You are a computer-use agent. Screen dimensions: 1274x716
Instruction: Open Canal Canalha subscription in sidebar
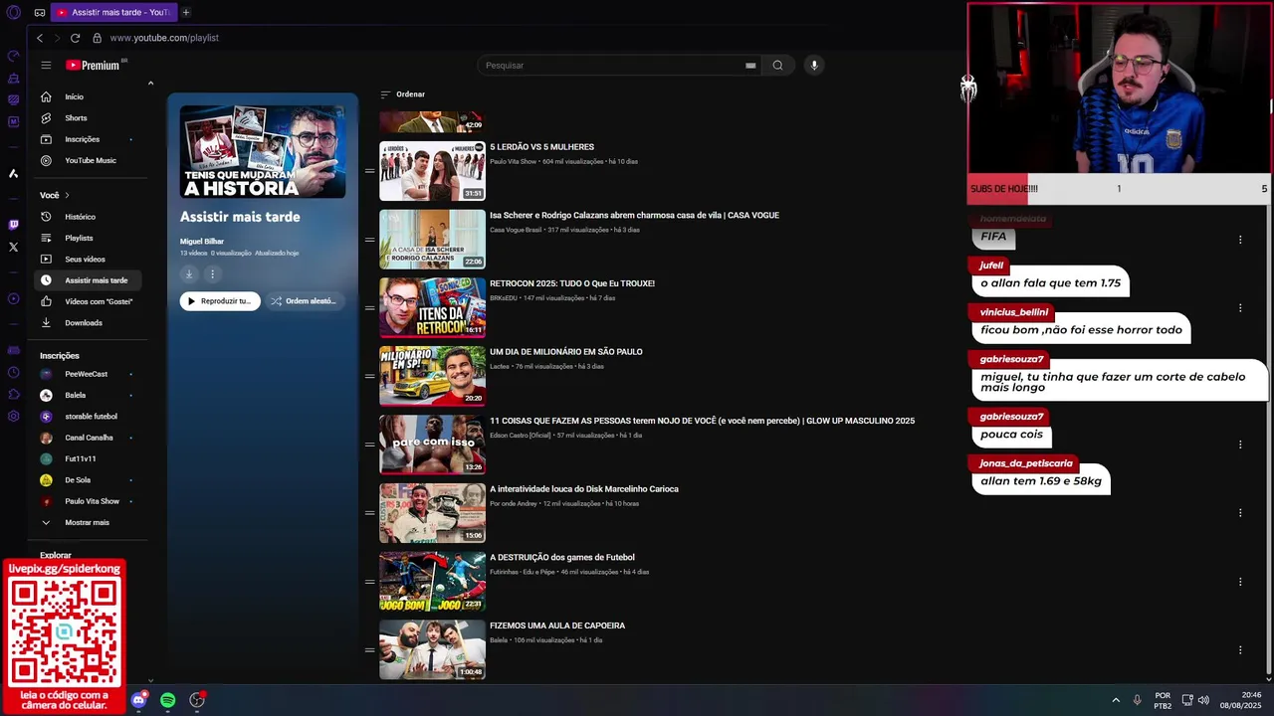point(89,438)
